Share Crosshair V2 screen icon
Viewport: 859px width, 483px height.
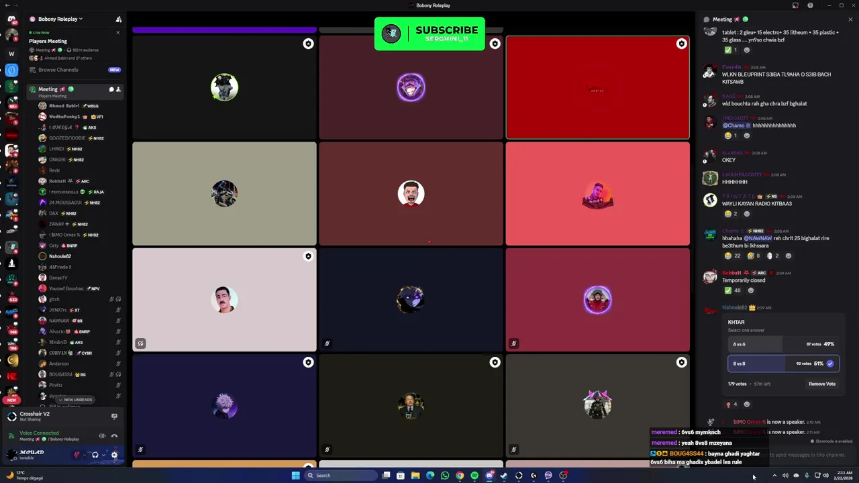click(114, 417)
